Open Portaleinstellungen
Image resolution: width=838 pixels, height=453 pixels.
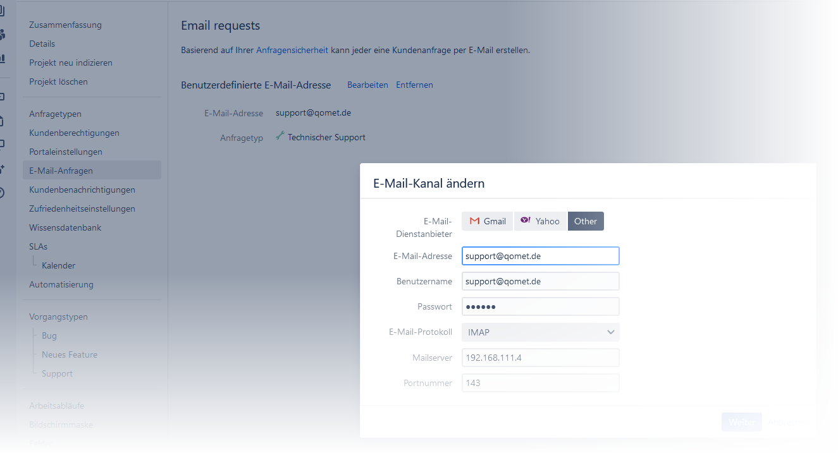click(x=66, y=152)
